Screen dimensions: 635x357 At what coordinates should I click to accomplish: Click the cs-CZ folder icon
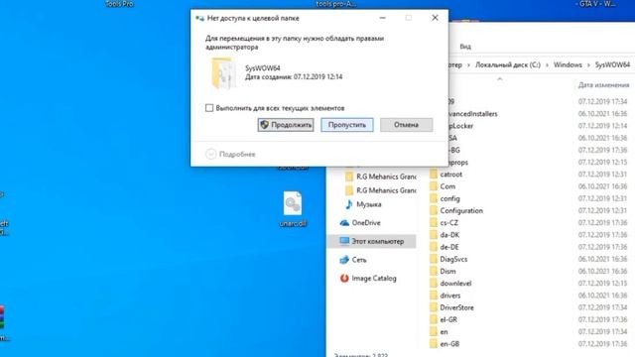(x=434, y=223)
